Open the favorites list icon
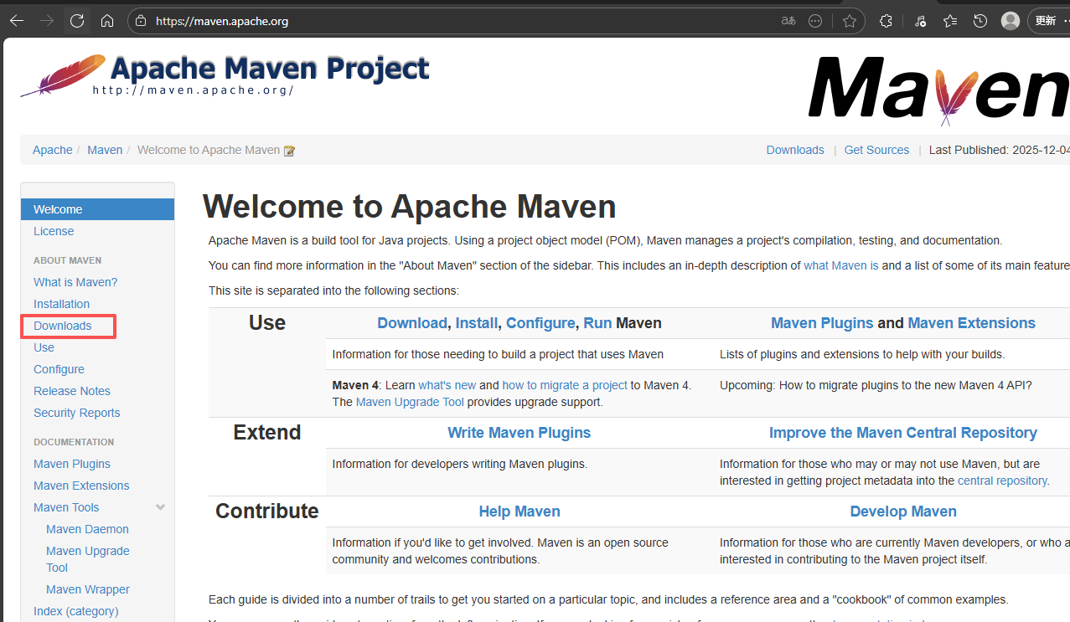The width and height of the screenshot is (1070, 622). (950, 21)
